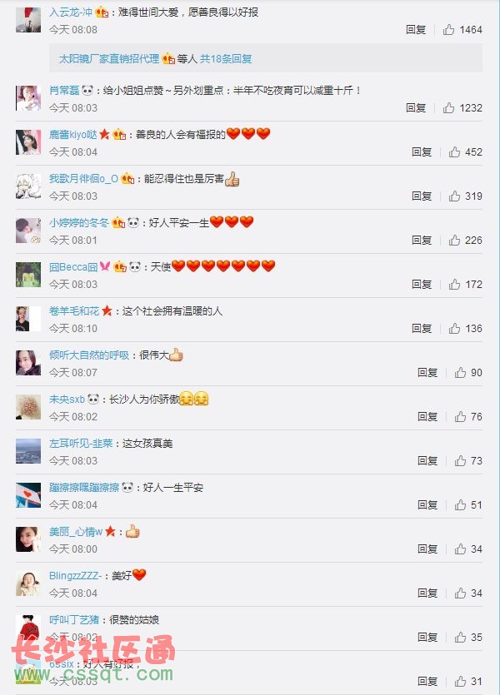This screenshot has width=500, height=695.
Task: Tap the thumbs-up next to 319
Action: tap(454, 196)
